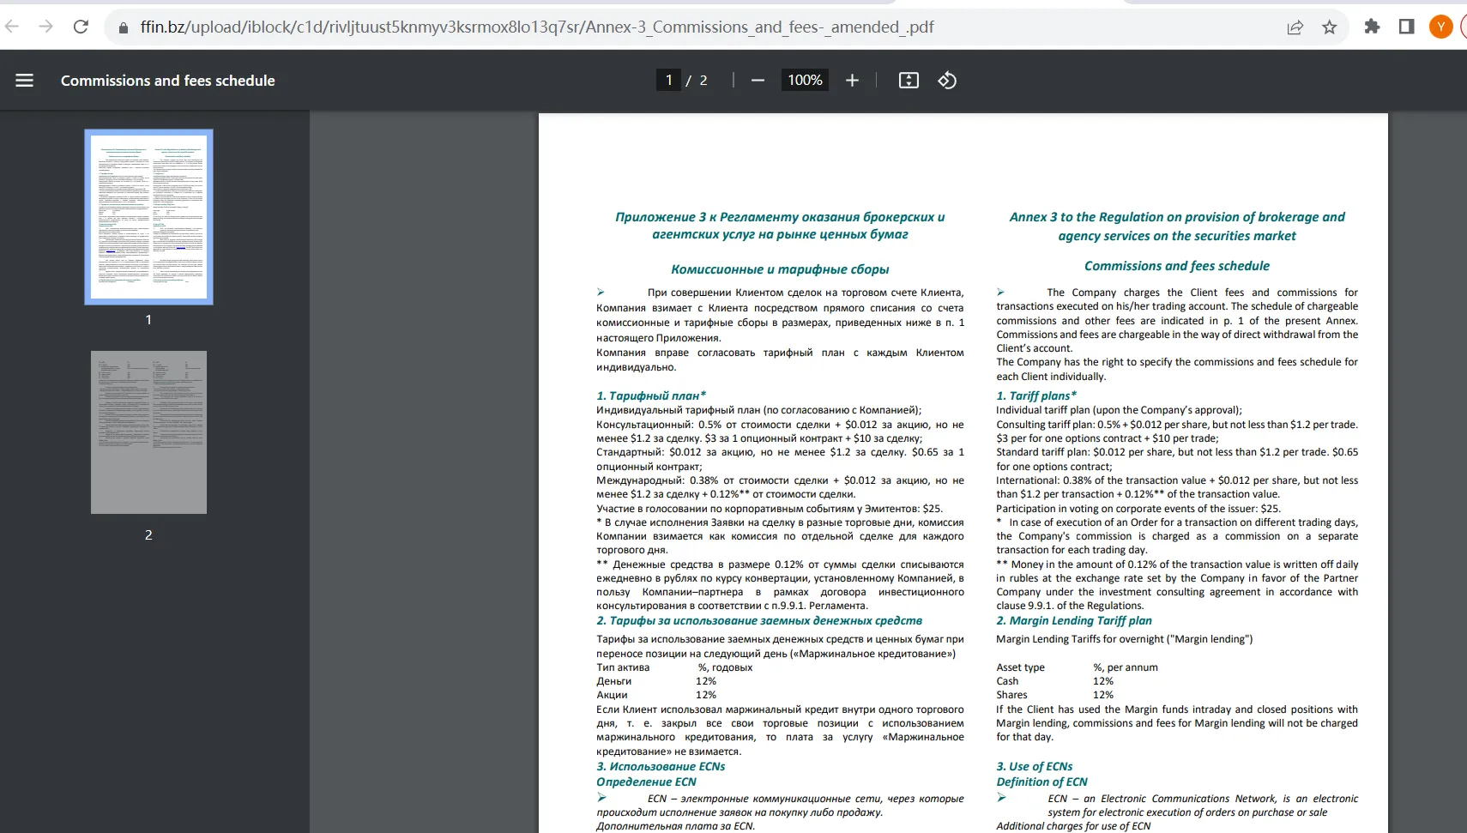This screenshot has height=833, width=1467.
Task: Click the 'Cash' row label
Action: [1007, 681]
